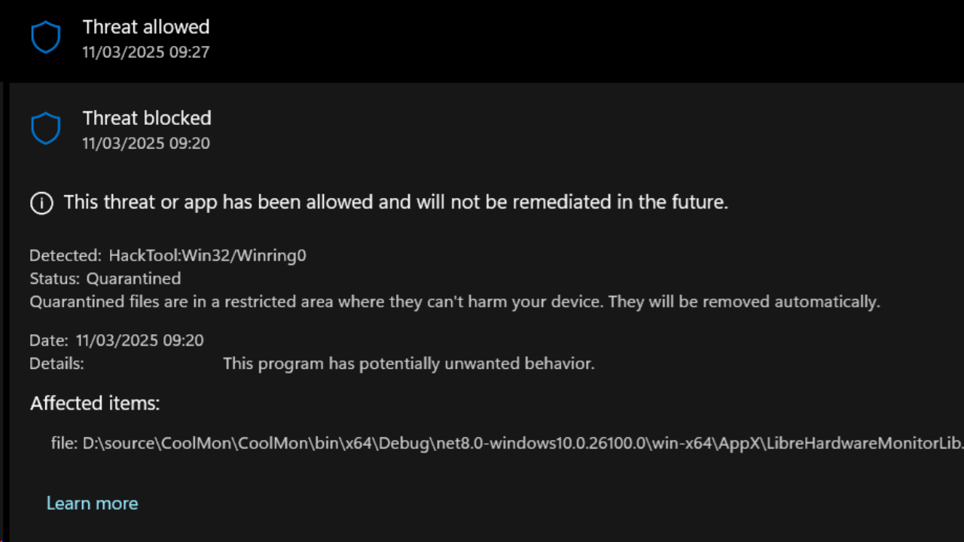Click the Detected label
Viewport: 964px width, 542px height.
pos(66,255)
